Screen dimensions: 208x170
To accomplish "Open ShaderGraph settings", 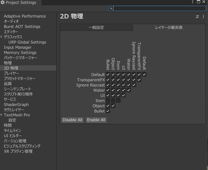I will (16, 105).
